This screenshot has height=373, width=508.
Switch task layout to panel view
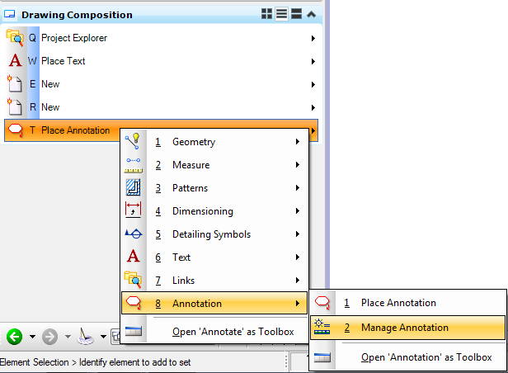coord(296,14)
